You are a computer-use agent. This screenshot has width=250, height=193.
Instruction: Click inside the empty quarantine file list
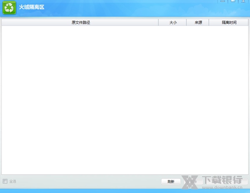(x=125, y=100)
